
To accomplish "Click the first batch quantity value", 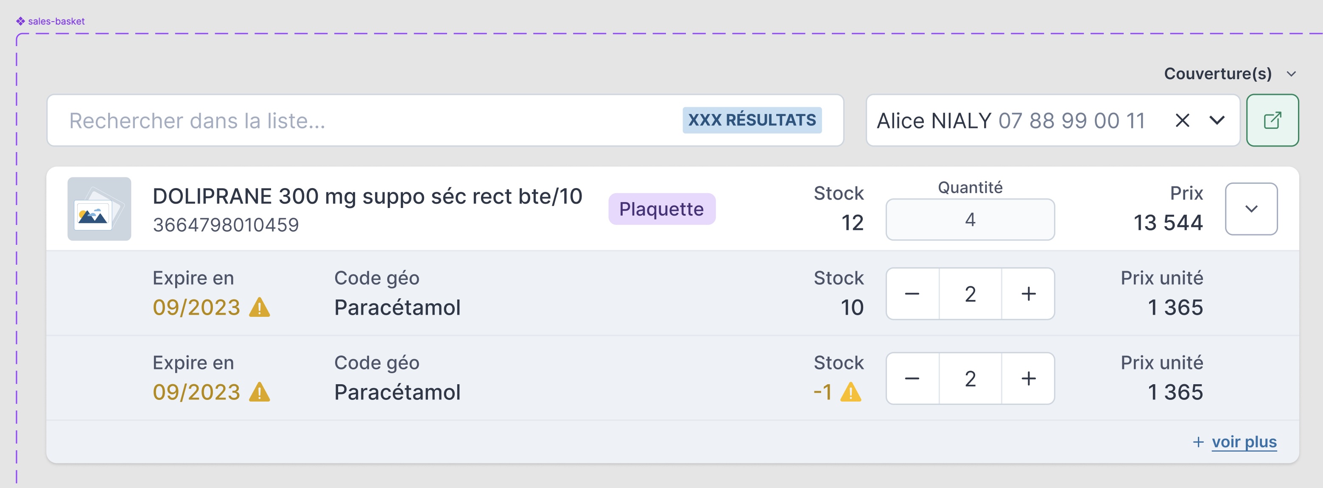I will [x=970, y=294].
